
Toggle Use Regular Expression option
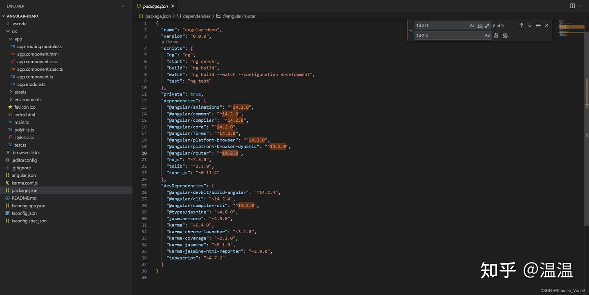(487, 25)
